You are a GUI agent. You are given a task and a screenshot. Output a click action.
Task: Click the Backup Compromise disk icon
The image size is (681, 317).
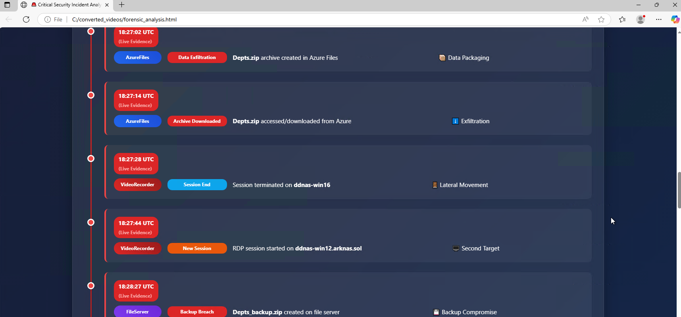436,312
